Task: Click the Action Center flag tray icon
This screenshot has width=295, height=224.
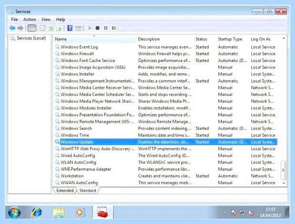Action: click(x=234, y=213)
